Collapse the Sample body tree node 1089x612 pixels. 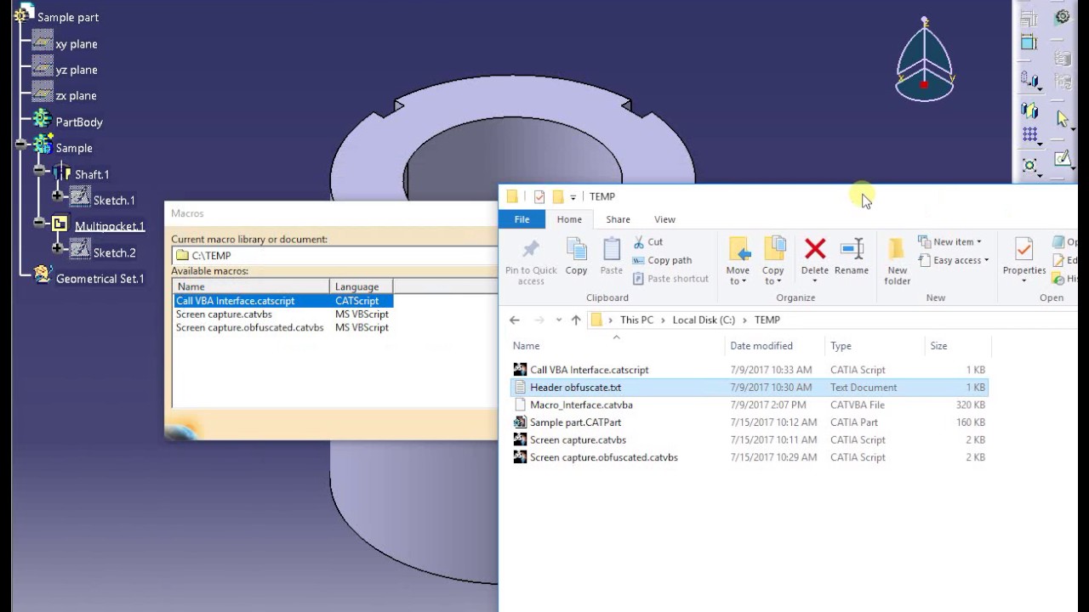(x=20, y=145)
